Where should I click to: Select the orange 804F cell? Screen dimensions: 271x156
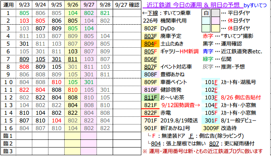[x=151, y=44]
